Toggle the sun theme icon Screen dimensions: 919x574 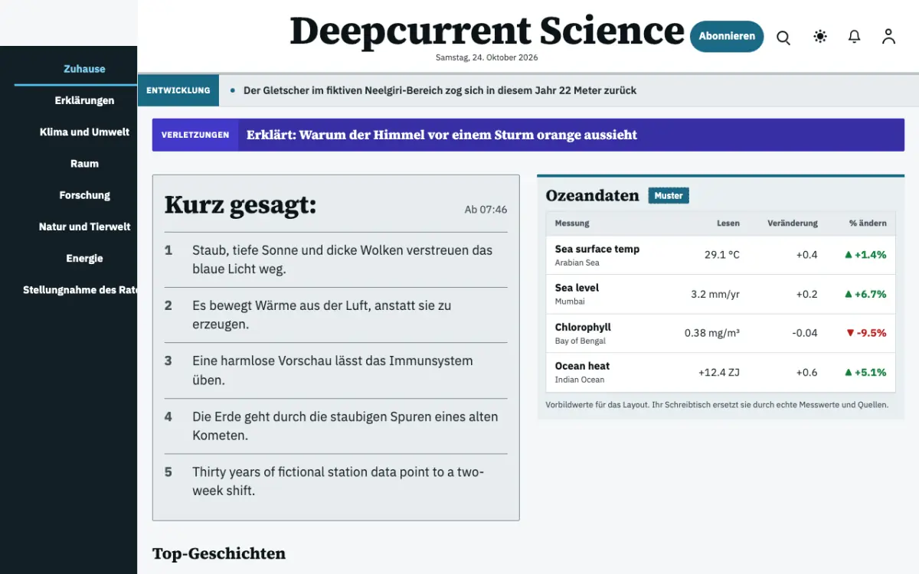pos(820,36)
